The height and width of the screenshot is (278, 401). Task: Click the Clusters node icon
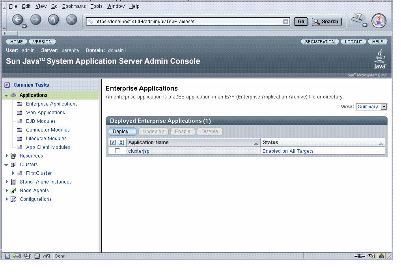point(13,165)
